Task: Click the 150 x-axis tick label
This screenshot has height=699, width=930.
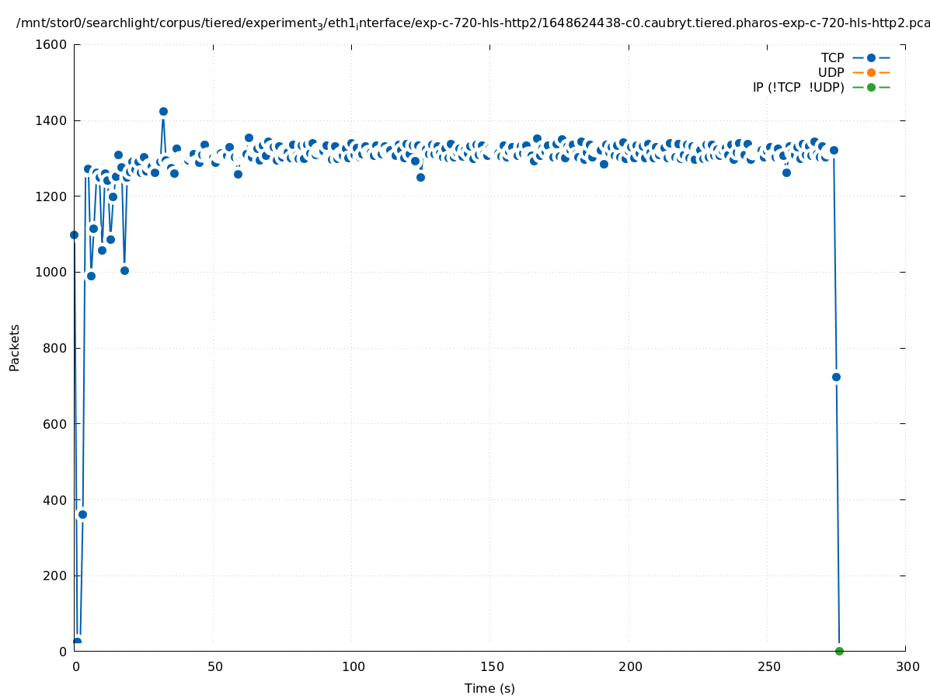Action: 490,666
